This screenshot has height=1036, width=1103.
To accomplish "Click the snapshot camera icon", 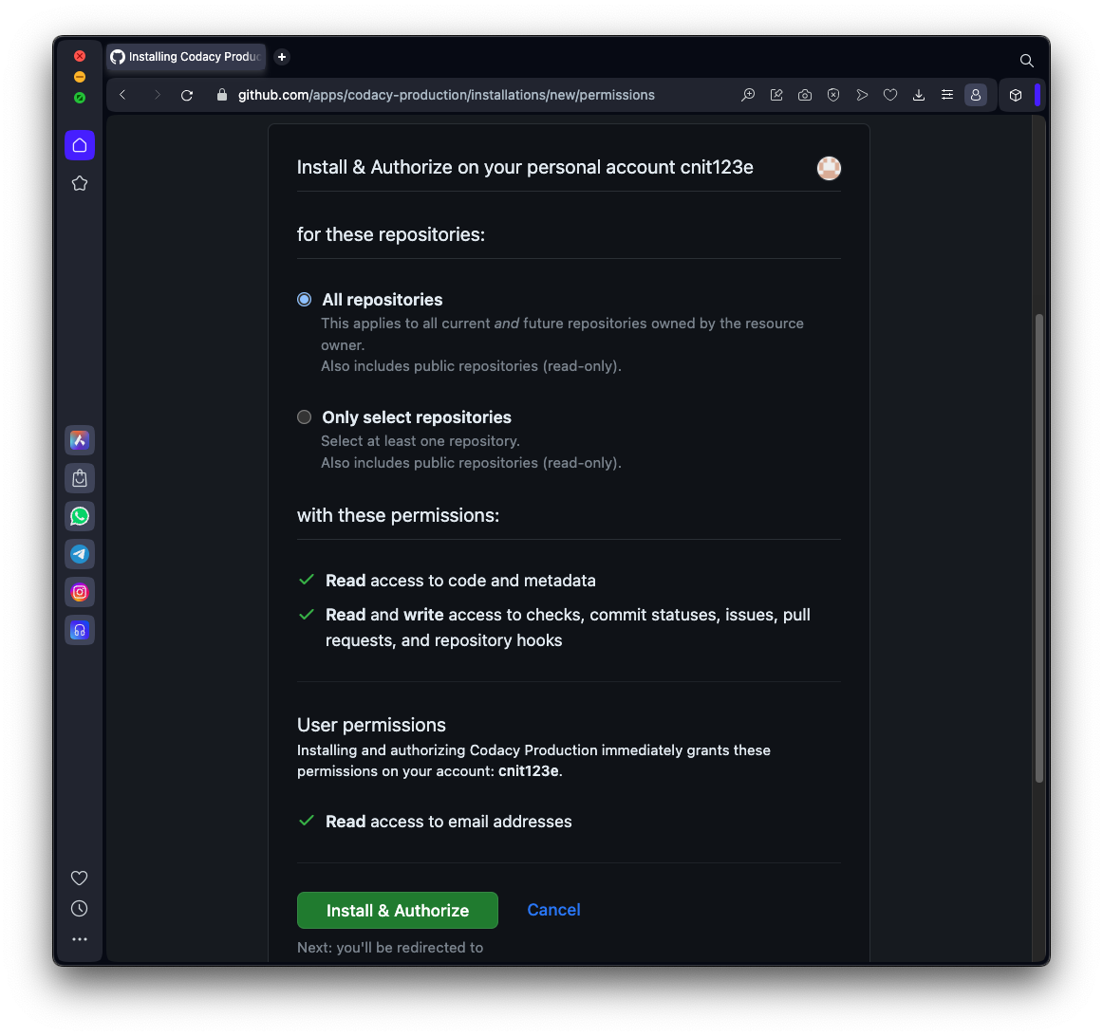I will 805,95.
